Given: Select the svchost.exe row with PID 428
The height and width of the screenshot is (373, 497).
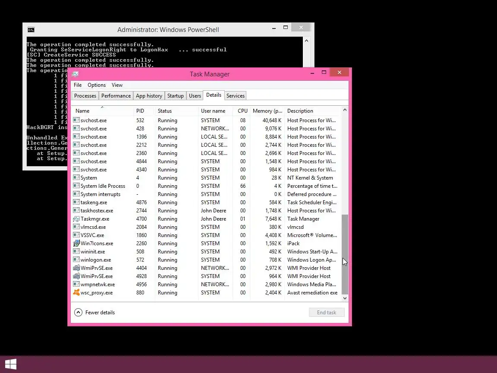Looking at the screenshot, I should click(x=206, y=129).
